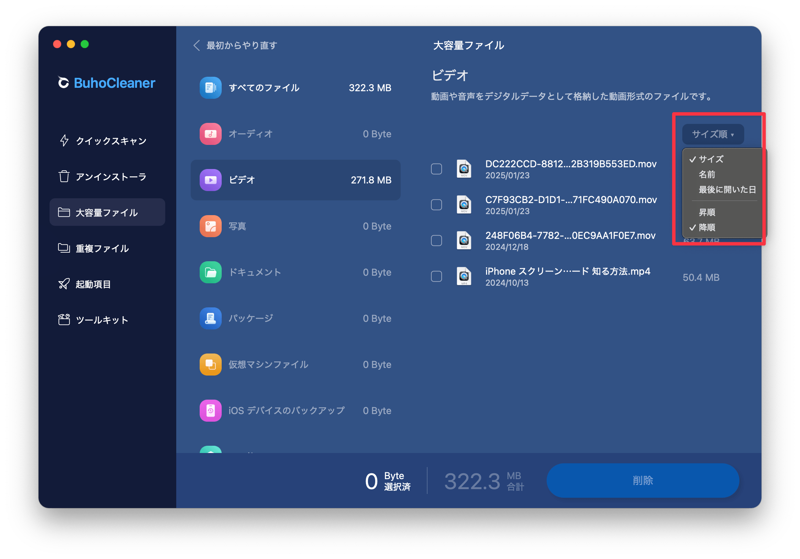
Task: Select the すべてのファイル category row
Action: 295,88
